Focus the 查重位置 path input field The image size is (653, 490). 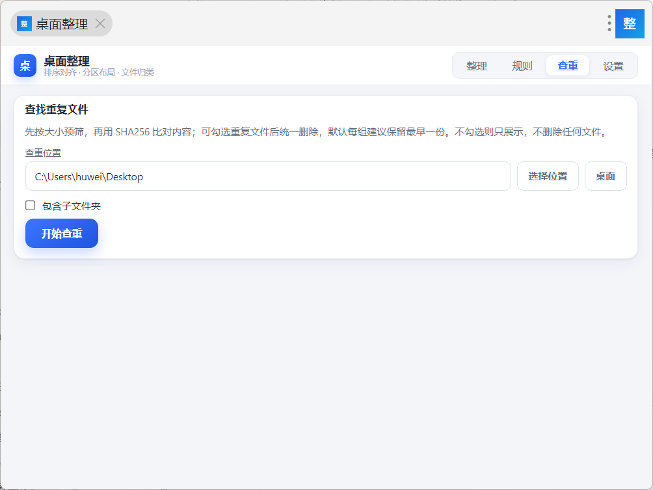tap(268, 176)
